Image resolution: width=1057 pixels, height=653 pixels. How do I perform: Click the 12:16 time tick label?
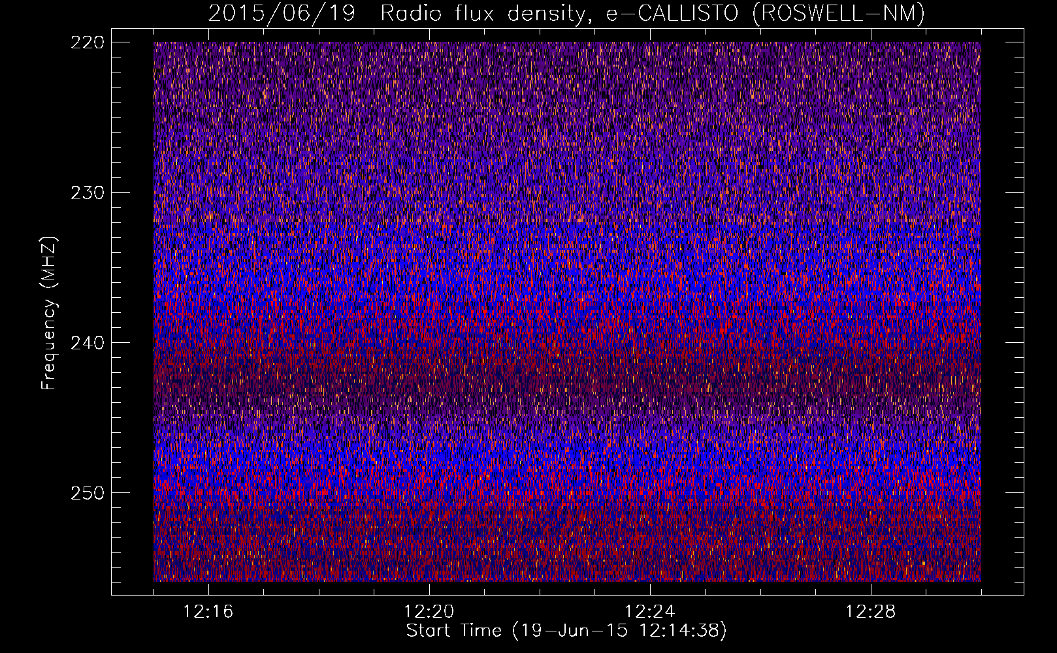tap(208, 612)
